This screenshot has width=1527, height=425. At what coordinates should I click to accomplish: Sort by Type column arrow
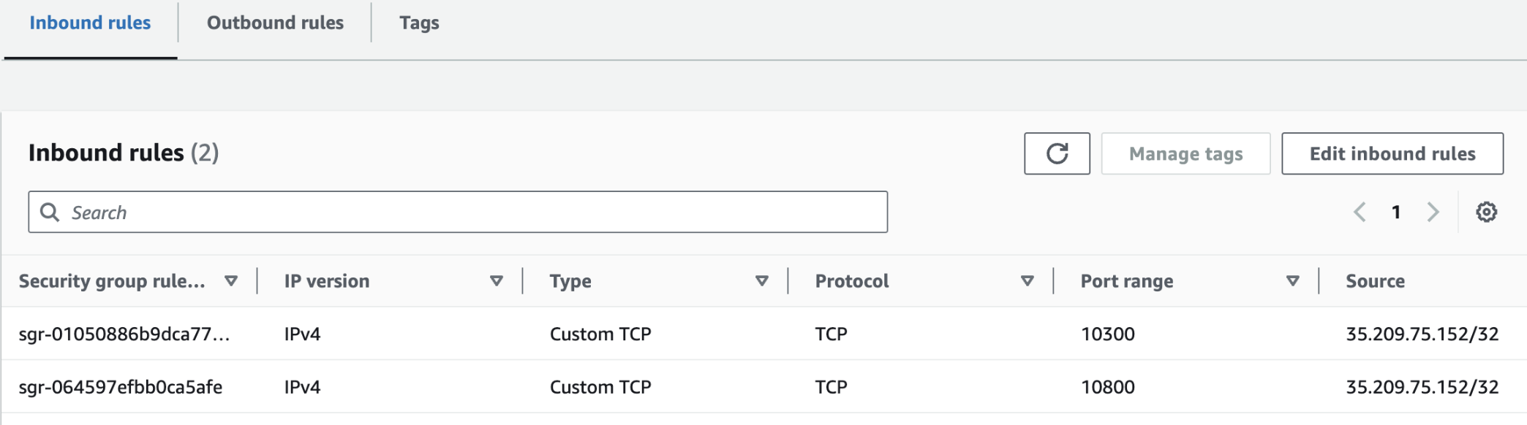click(x=762, y=281)
